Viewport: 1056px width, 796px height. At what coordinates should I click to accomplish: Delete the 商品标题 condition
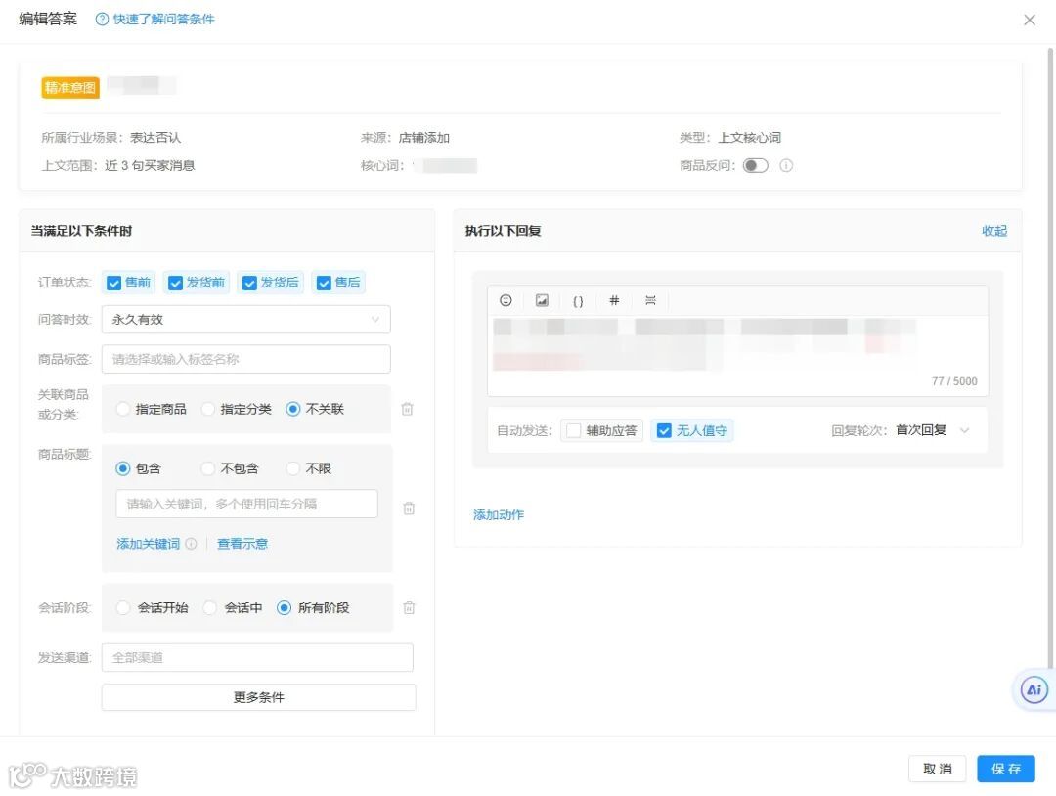(x=409, y=509)
